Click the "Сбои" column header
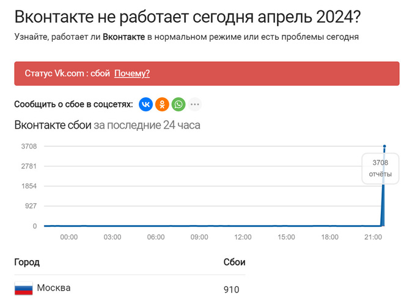The image size is (401, 301). (235, 262)
